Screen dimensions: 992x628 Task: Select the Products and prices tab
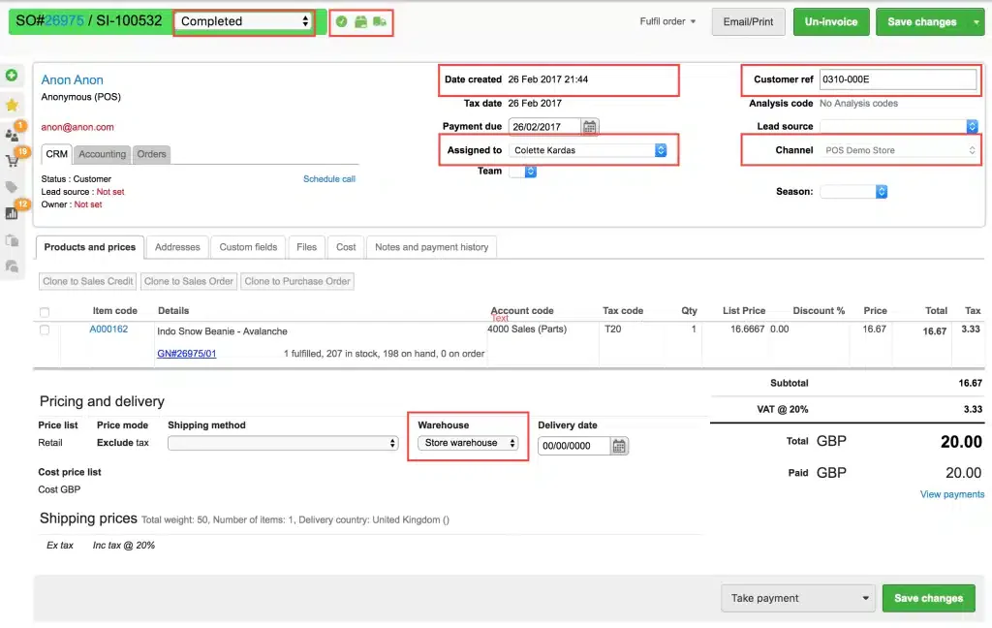click(x=90, y=247)
